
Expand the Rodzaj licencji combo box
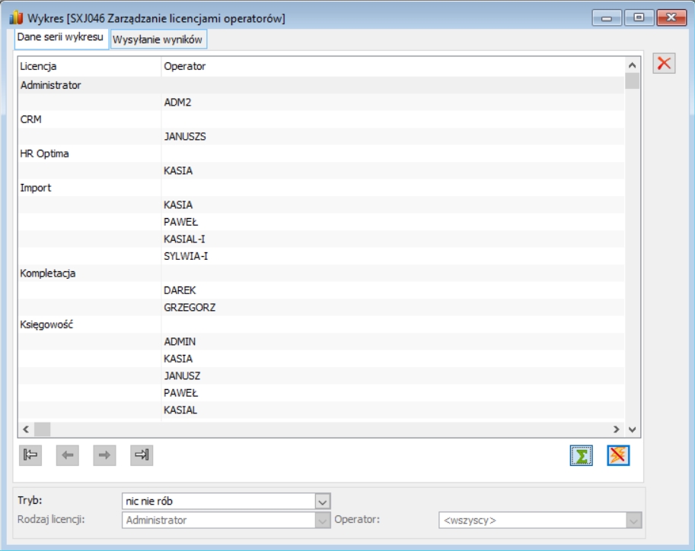323,521
